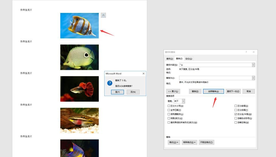Expand the 查找内容 history dropdown arrow
Image resolution: width=276 pixels, height=157 pixels.
[253, 65]
